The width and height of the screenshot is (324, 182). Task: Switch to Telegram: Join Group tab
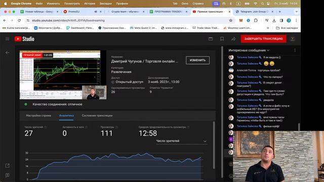(x=255, y=12)
